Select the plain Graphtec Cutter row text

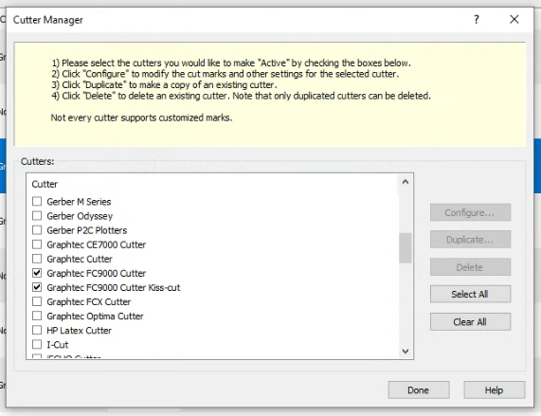click(x=80, y=259)
